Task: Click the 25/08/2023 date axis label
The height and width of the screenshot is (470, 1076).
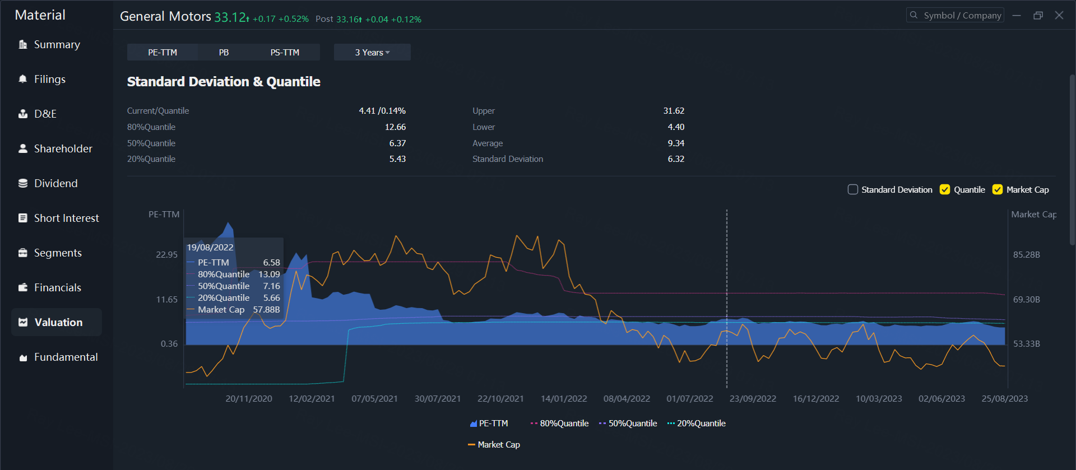Action: [x=1004, y=399]
